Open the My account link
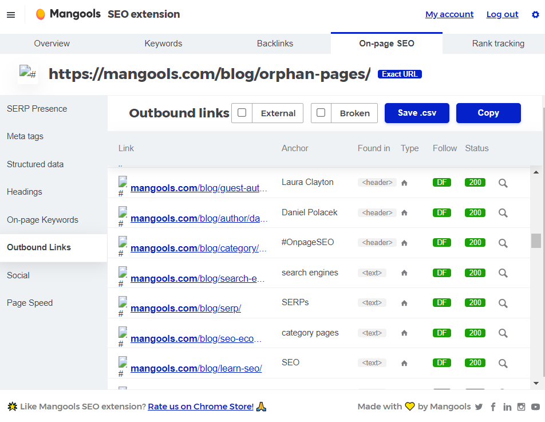The image size is (545, 422). point(449,14)
